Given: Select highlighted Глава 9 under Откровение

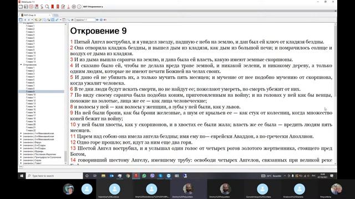Looking at the screenshot, I should 30,92.
